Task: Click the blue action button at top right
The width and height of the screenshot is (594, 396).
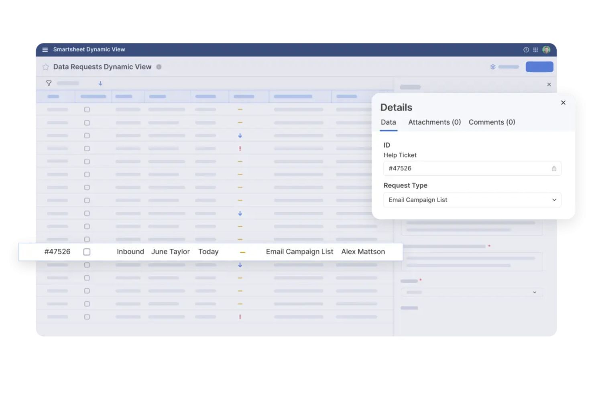Action: [539, 67]
